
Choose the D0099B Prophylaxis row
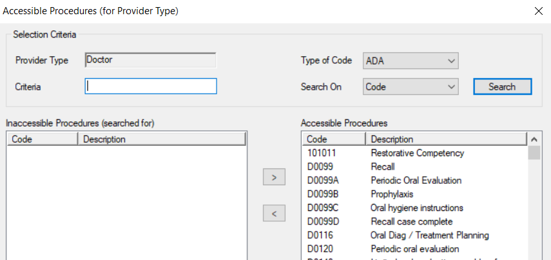(x=392, y=194)
